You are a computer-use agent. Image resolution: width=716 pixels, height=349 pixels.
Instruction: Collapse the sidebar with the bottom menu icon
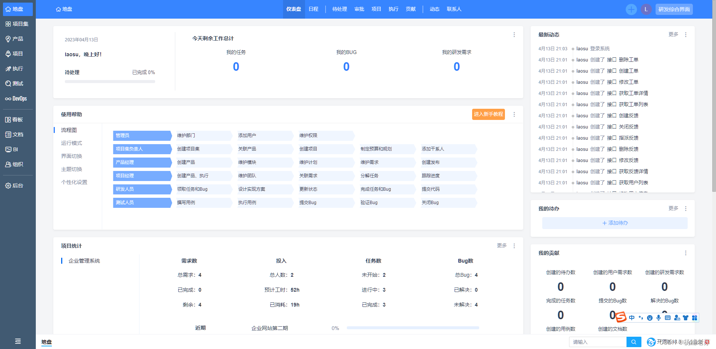coord(18,341)
